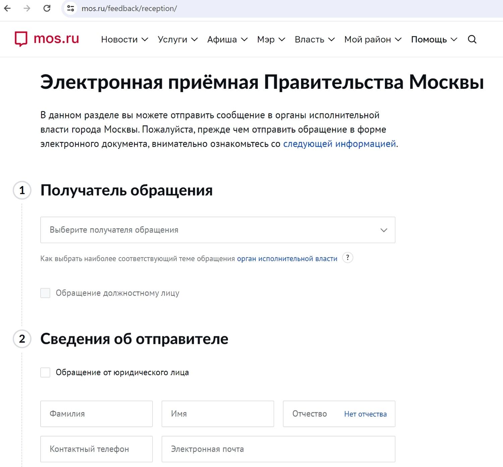Expand the 'Услуги' menu

pos(177,40)
